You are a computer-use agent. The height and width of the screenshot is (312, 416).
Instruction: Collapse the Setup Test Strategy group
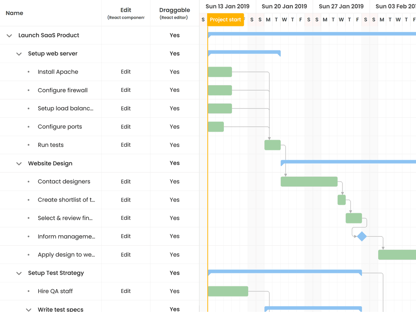(19, 273)
